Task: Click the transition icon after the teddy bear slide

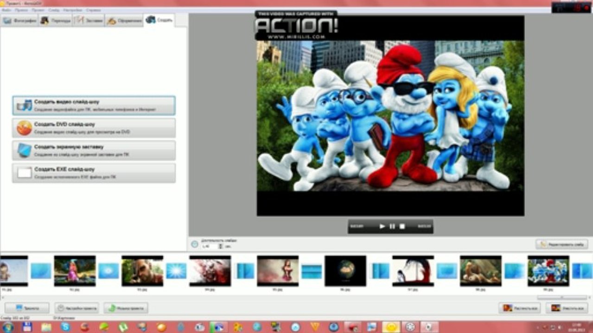Action: click(515, 271)
